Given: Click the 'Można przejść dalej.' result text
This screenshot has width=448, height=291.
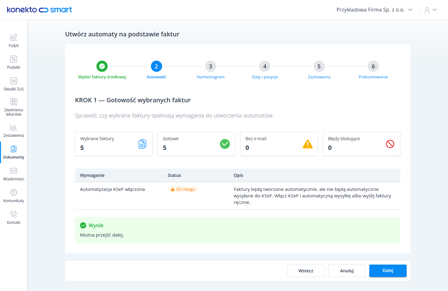Looking at the screenshot, I should tap(102, 235).
